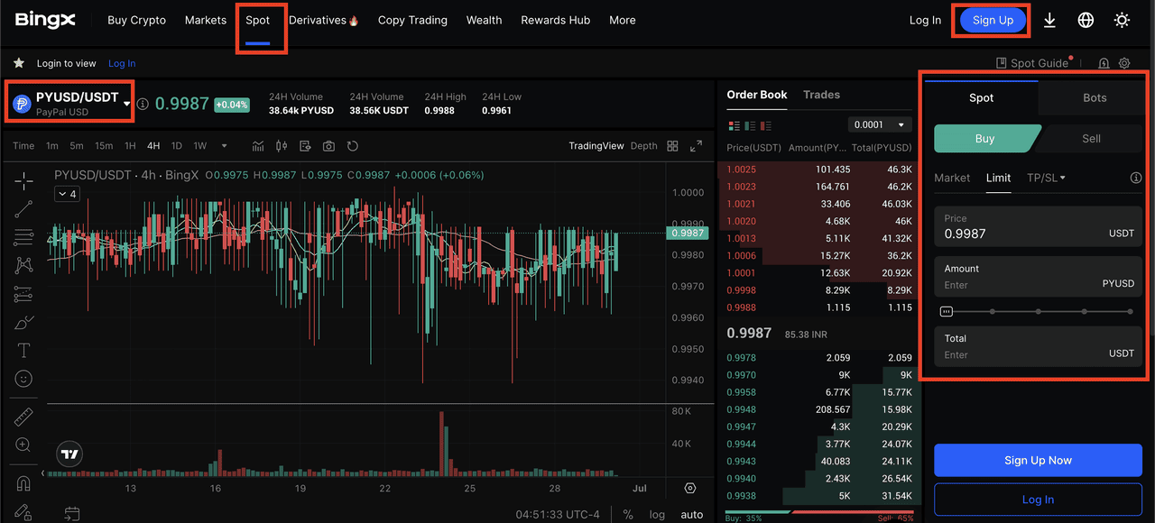Select the trend line drawing tool

point(23,209)
